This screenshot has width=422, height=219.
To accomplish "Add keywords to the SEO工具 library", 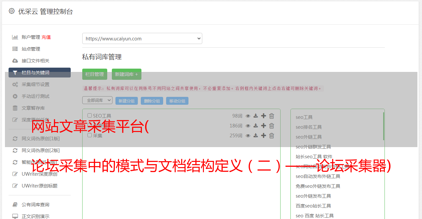I will click(x=263, y=116).
